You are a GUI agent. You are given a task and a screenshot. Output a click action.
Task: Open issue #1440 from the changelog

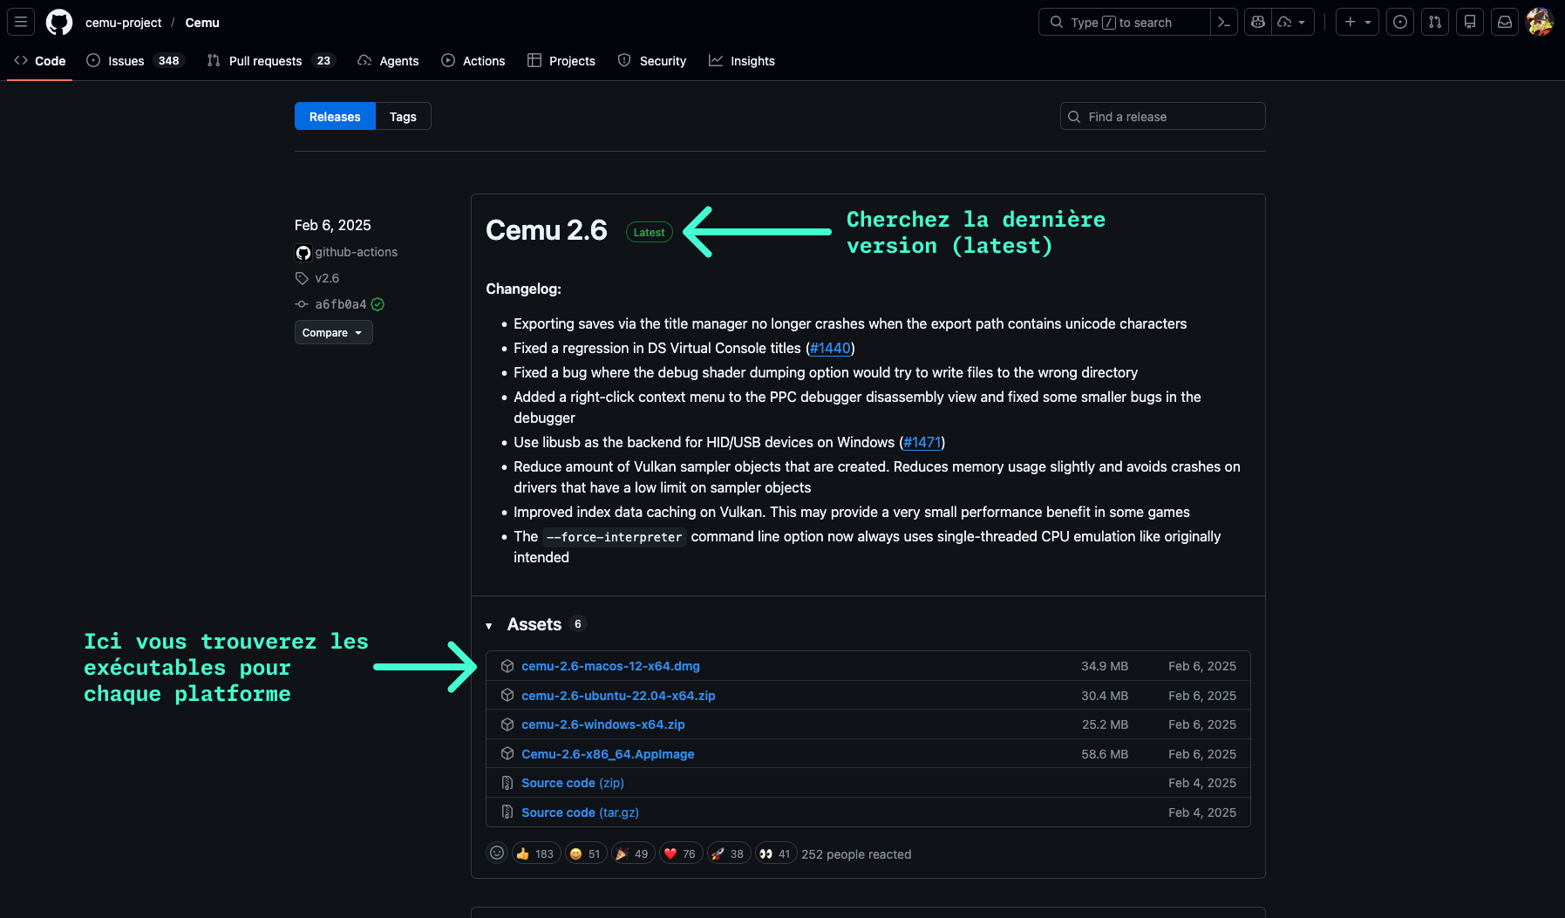click(829, 348)
